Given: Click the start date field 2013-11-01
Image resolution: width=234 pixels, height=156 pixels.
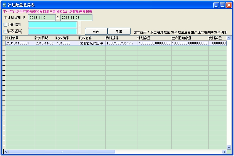Looking at the screenshot, I should click(42, 18).
